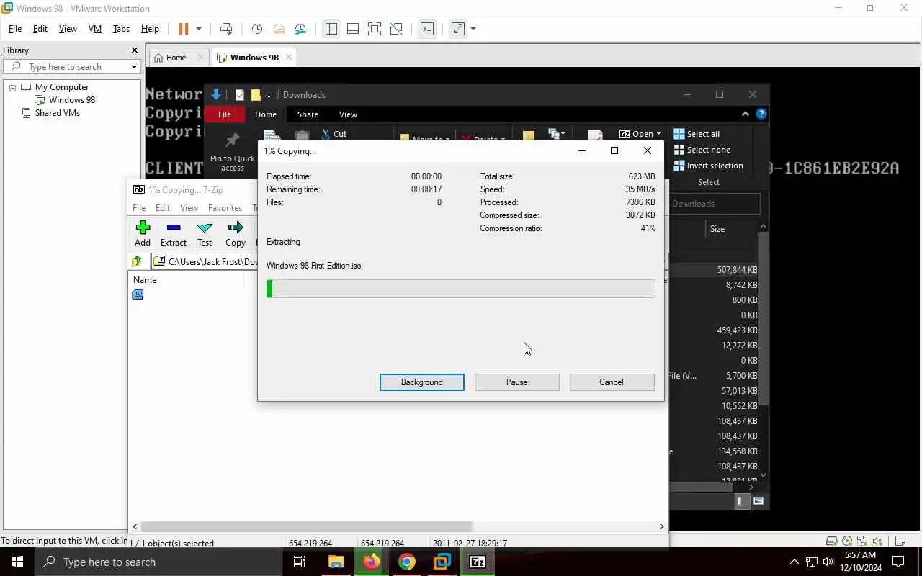Image resolution: width=922 pixels, height=576 pixels.
Task: Open the power options dropdown arrow beside pause
Action: [199, 29]
